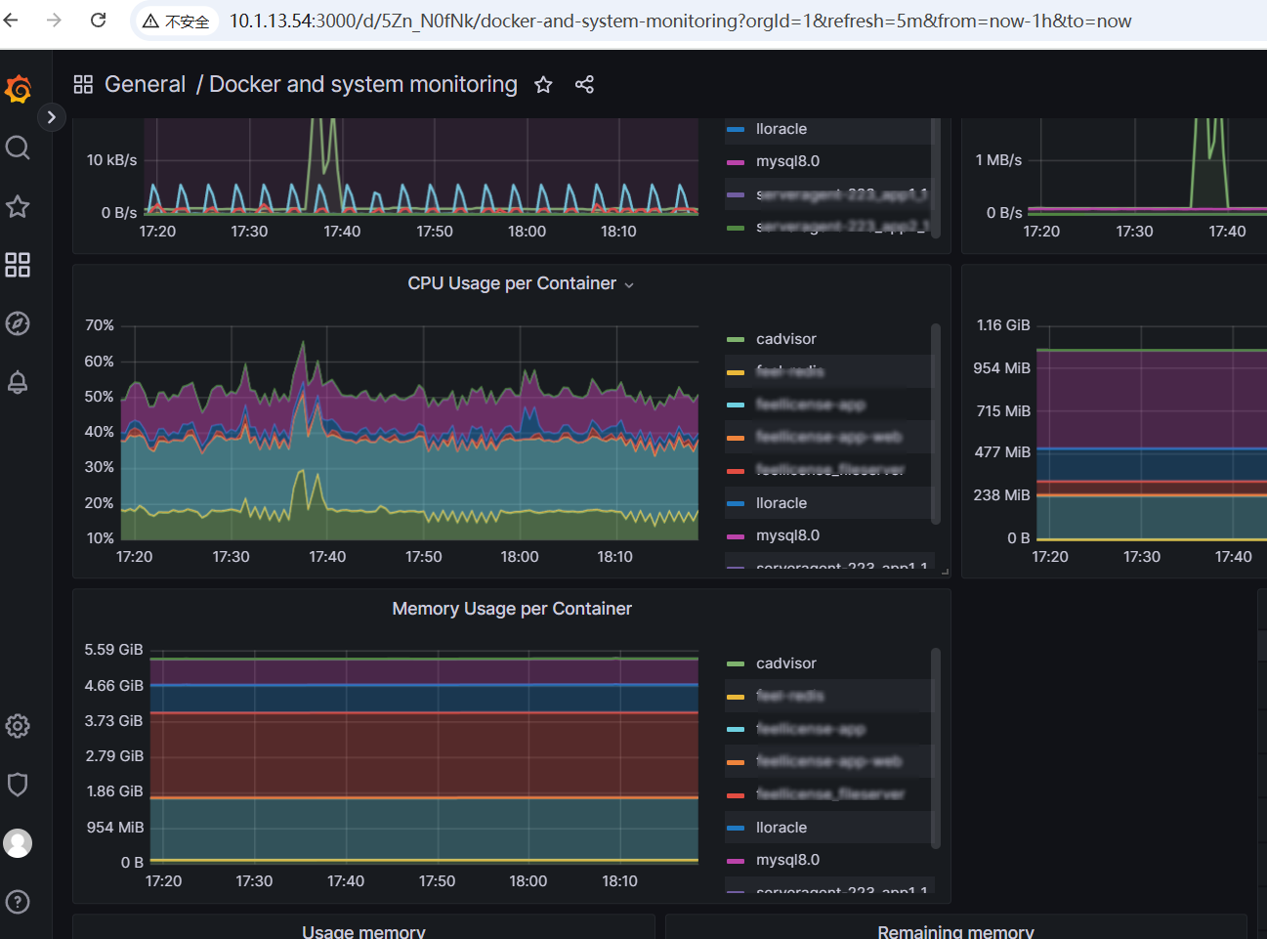The width and height of the screenshot is (1267, 939).
Task: Open the user profile avatar
Action: coord(18,843)
